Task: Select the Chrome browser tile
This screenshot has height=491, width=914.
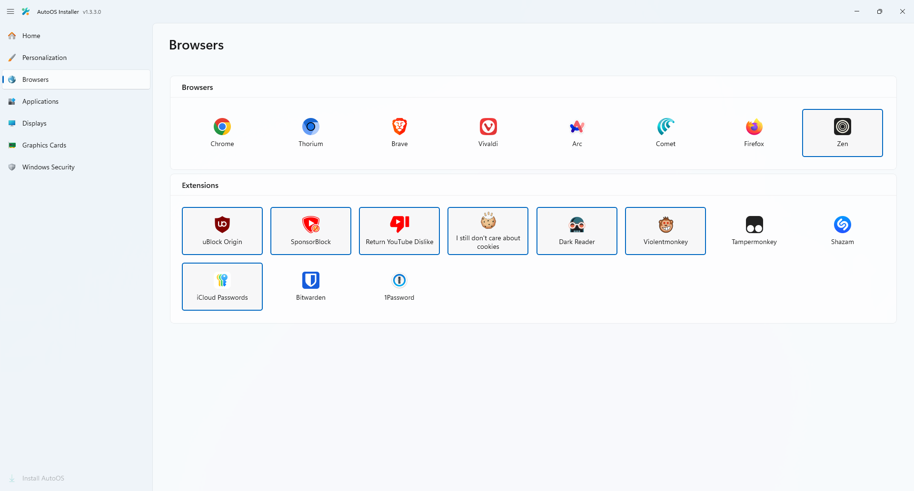Action: tap(222, 133)
